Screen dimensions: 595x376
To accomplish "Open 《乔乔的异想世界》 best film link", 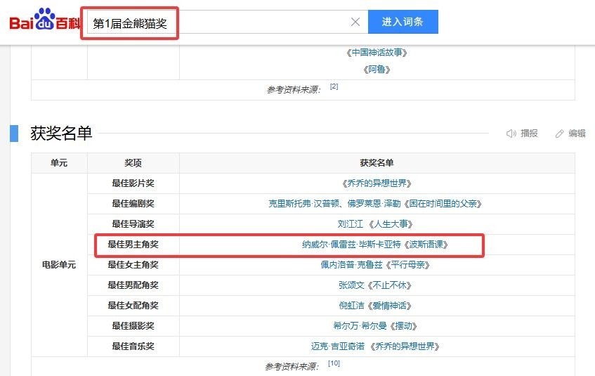I will tap(377, 183).
